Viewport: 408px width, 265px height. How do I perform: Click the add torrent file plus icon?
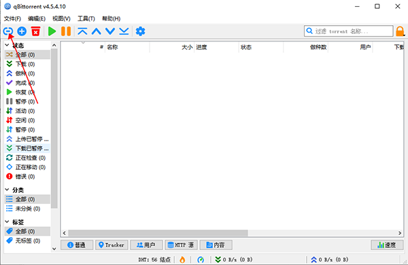(x=22, y=31)
